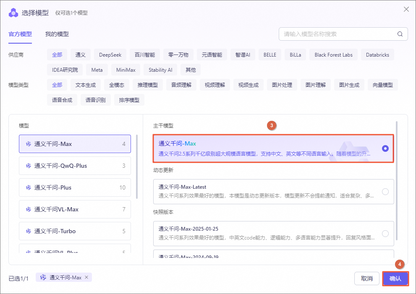Click the 通义千问-Turbo model icon
The height and width of the screenshot is (294, 416).
[29, 231]
